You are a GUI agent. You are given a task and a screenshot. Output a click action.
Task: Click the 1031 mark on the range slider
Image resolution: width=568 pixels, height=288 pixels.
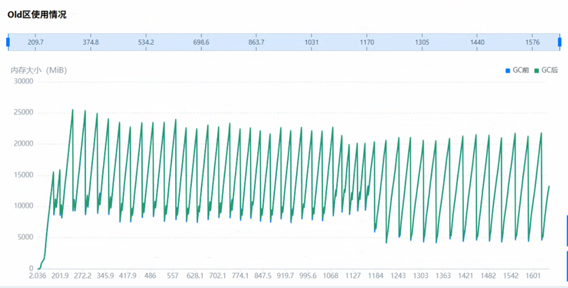point(311,42)
